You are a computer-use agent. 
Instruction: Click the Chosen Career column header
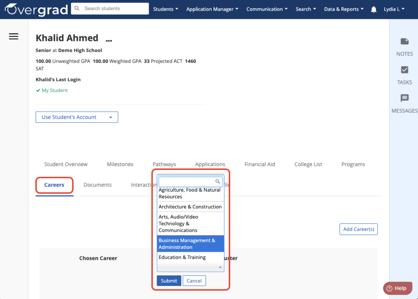pyautogui.click(x=98, y=258)
